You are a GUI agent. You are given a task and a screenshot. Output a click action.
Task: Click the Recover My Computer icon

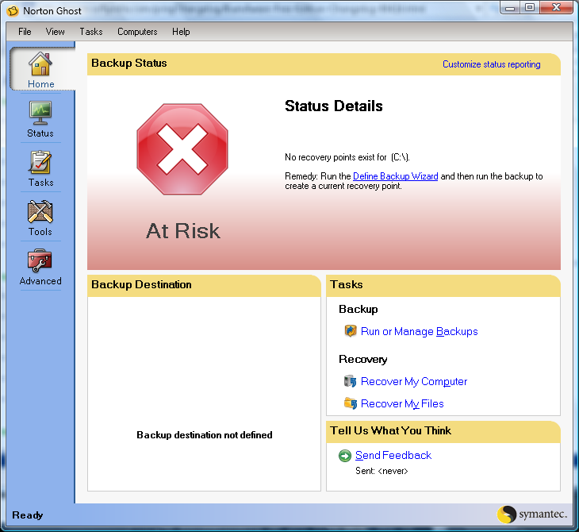coord(350,381)
